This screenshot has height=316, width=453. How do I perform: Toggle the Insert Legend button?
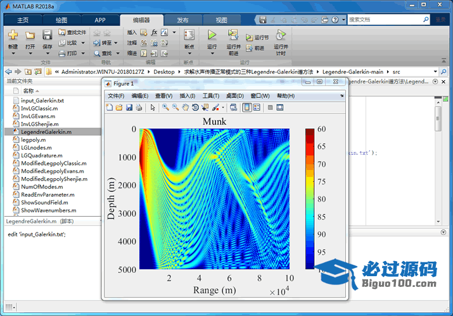coord(257,107)
